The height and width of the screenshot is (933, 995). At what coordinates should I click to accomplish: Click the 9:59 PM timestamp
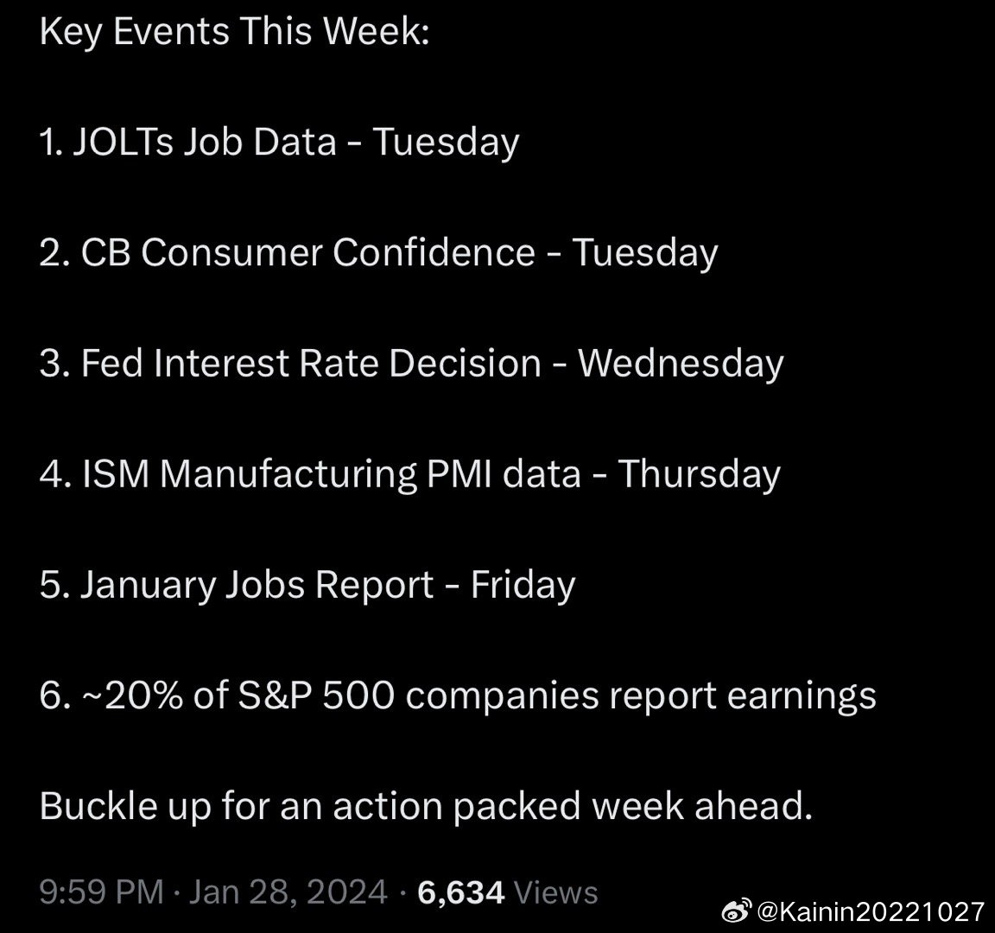point(102,892)
